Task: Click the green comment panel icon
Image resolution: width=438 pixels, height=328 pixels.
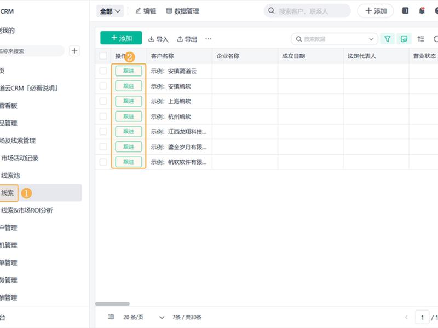Action: click(x=404, y=39)
